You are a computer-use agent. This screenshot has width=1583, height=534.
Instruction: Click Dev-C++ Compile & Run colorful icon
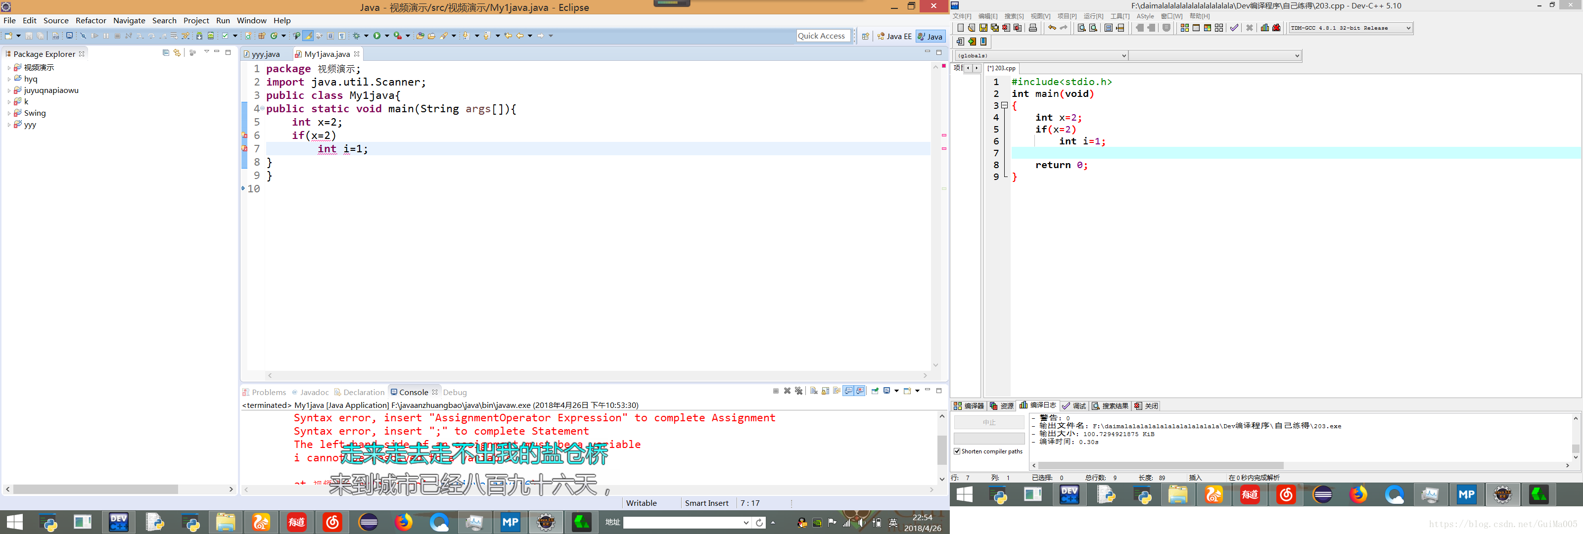click(1208, 28)
